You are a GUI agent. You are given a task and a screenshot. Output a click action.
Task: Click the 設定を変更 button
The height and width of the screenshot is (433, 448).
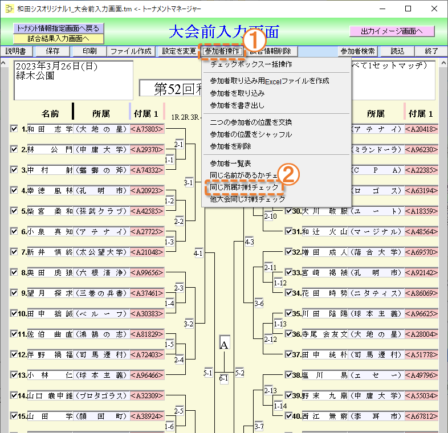[178, 51]
